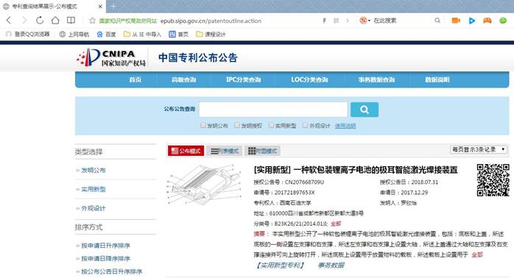Click the patent QR code image
This screenshot has height=278, width=514.
493,180
